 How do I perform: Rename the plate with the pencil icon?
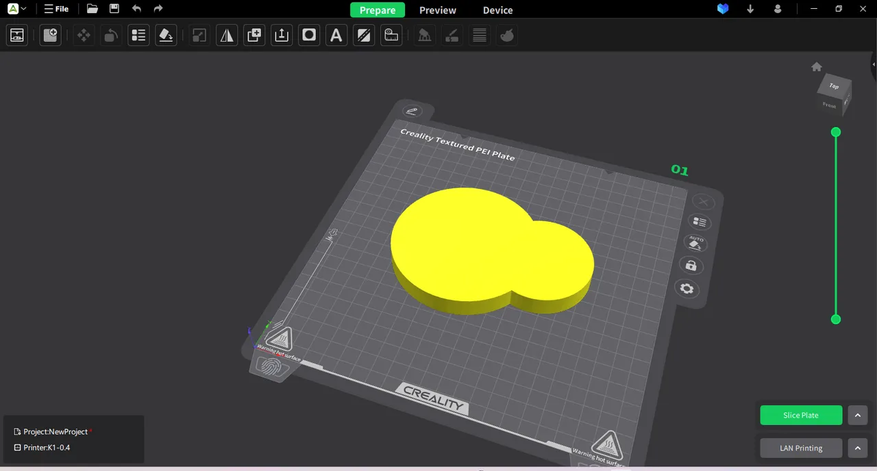coord(412,111)
